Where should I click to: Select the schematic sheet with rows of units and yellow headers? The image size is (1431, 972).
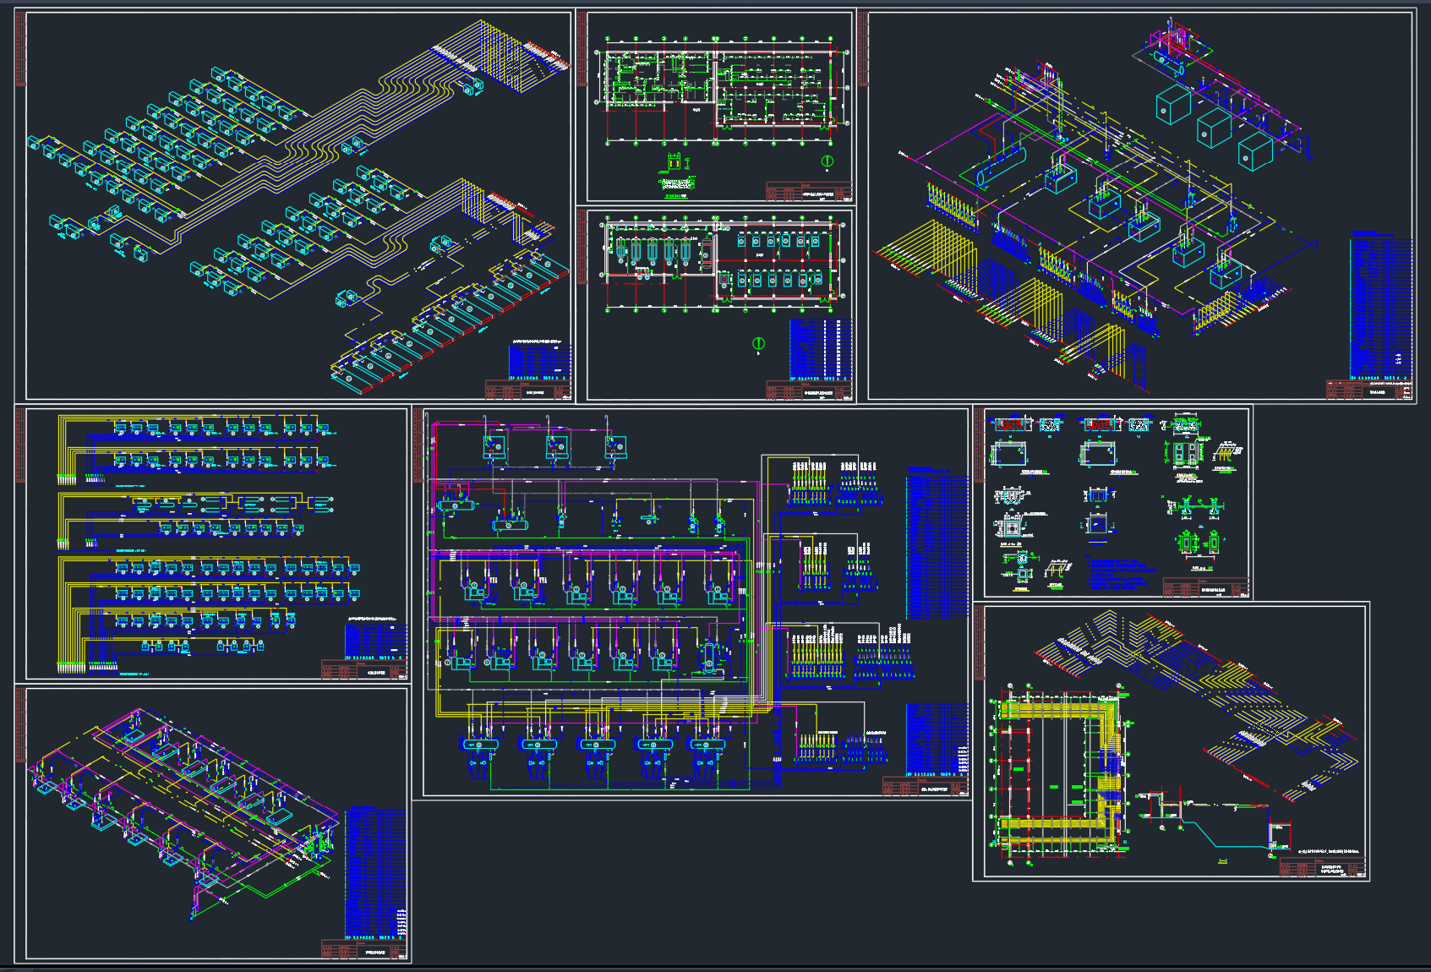(x=212, y=543)
